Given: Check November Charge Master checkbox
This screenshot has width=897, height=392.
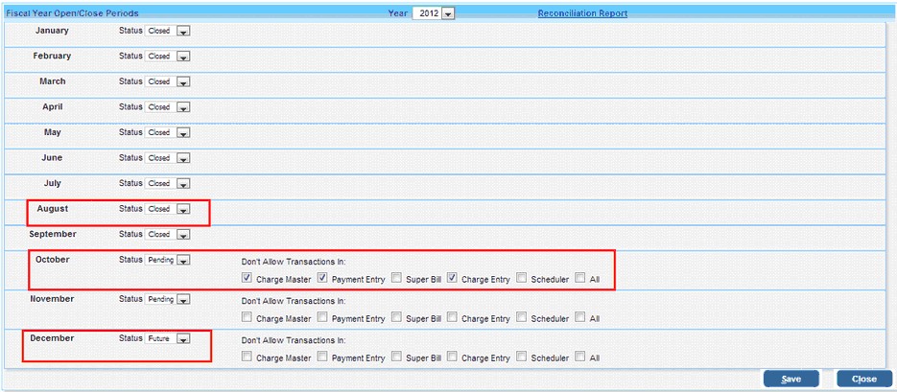Looking at the screenshot, I should pos(248,318).
